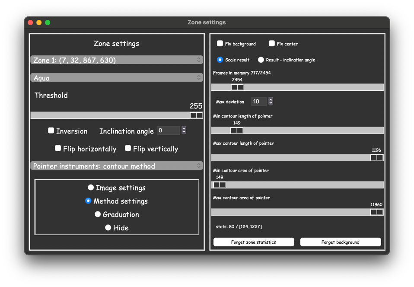This screenshot has width=414, height=287.
Task: Select Result - inclination angle radio button
Action: click(x=261, y=60)
